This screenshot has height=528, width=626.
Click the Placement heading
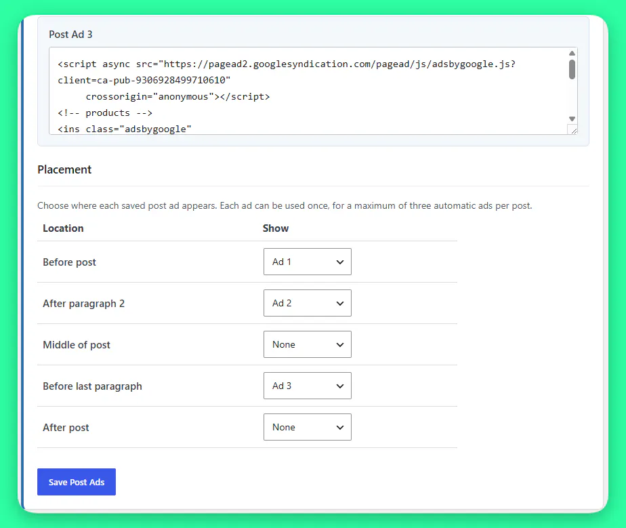tap(64, 169)
